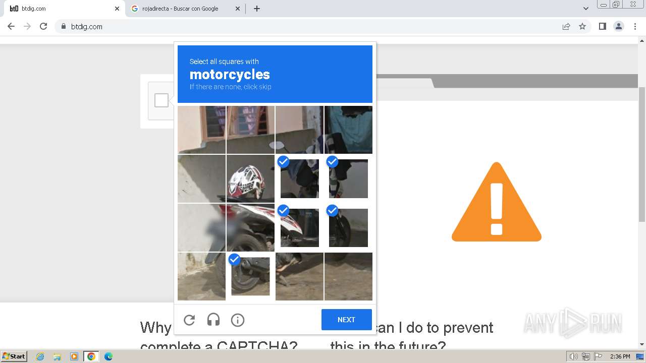The width and height of the screenshot is (646, 363).
Task: Select bottom tile with the kickstand
Action: 299,276
